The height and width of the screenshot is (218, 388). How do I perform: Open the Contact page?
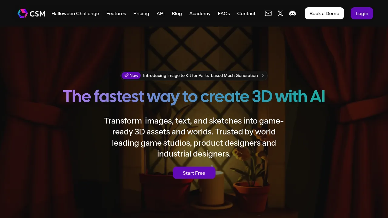(x=246, y=13)
